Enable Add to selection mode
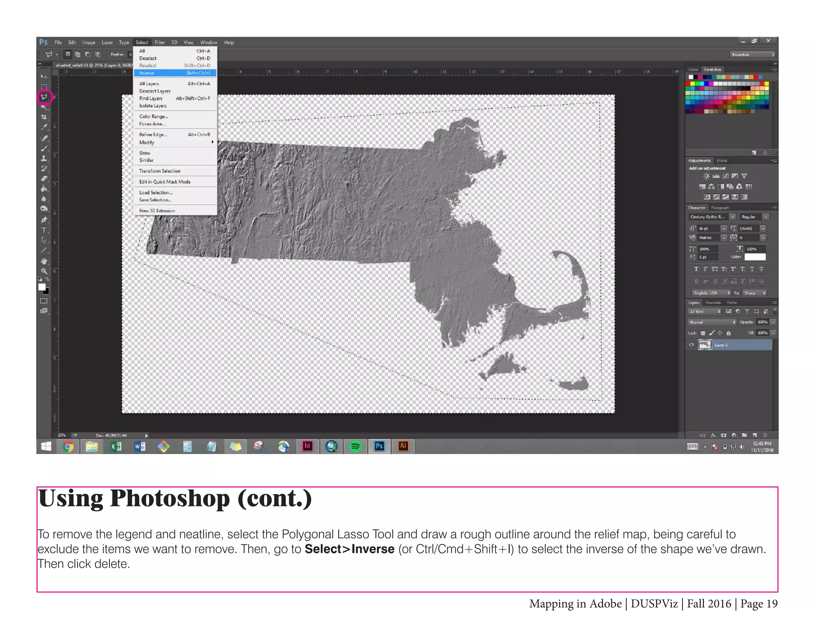The image size is (815, 629). pos(78,54)
